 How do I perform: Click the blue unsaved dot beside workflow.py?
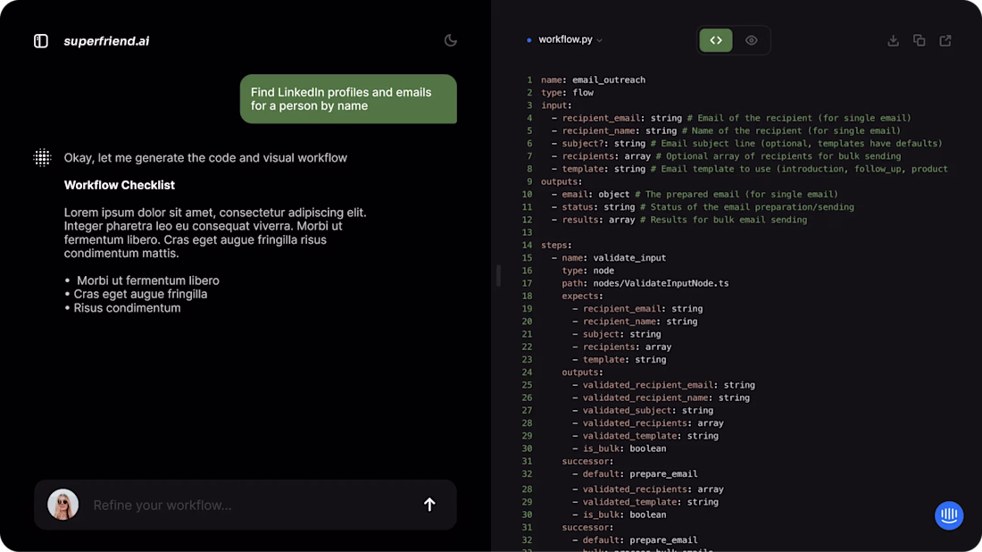coord(529,40)
